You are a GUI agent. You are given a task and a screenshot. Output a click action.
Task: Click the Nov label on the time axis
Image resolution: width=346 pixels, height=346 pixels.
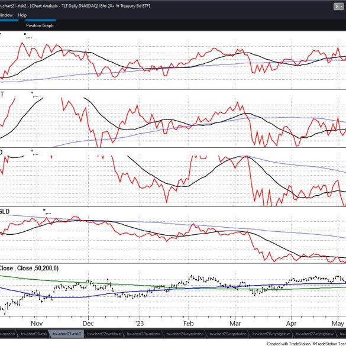pos(37,324)
